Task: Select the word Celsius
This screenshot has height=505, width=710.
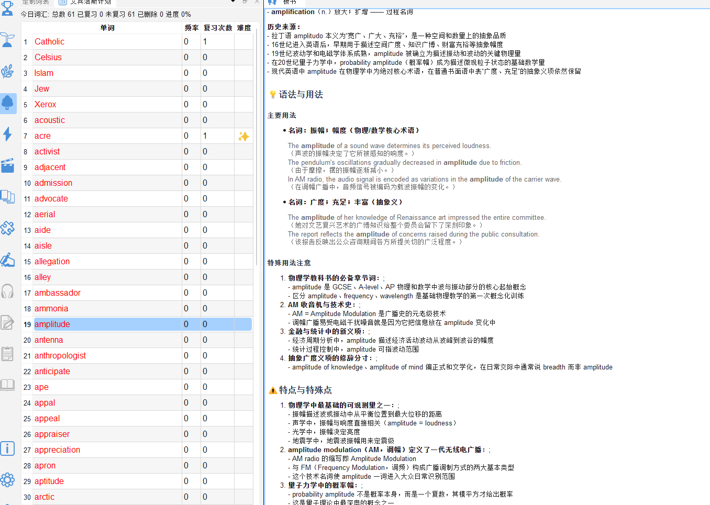Action: [x=48, y=57]
